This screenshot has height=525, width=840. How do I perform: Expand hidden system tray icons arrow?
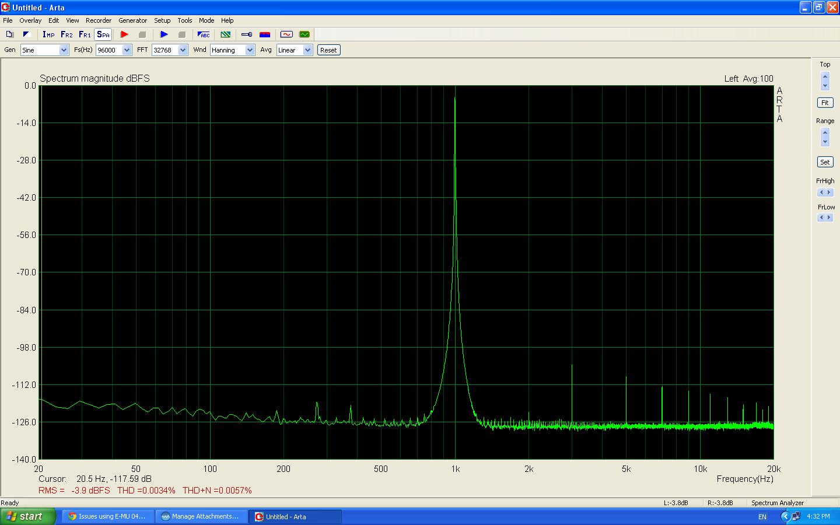point(785,516)
